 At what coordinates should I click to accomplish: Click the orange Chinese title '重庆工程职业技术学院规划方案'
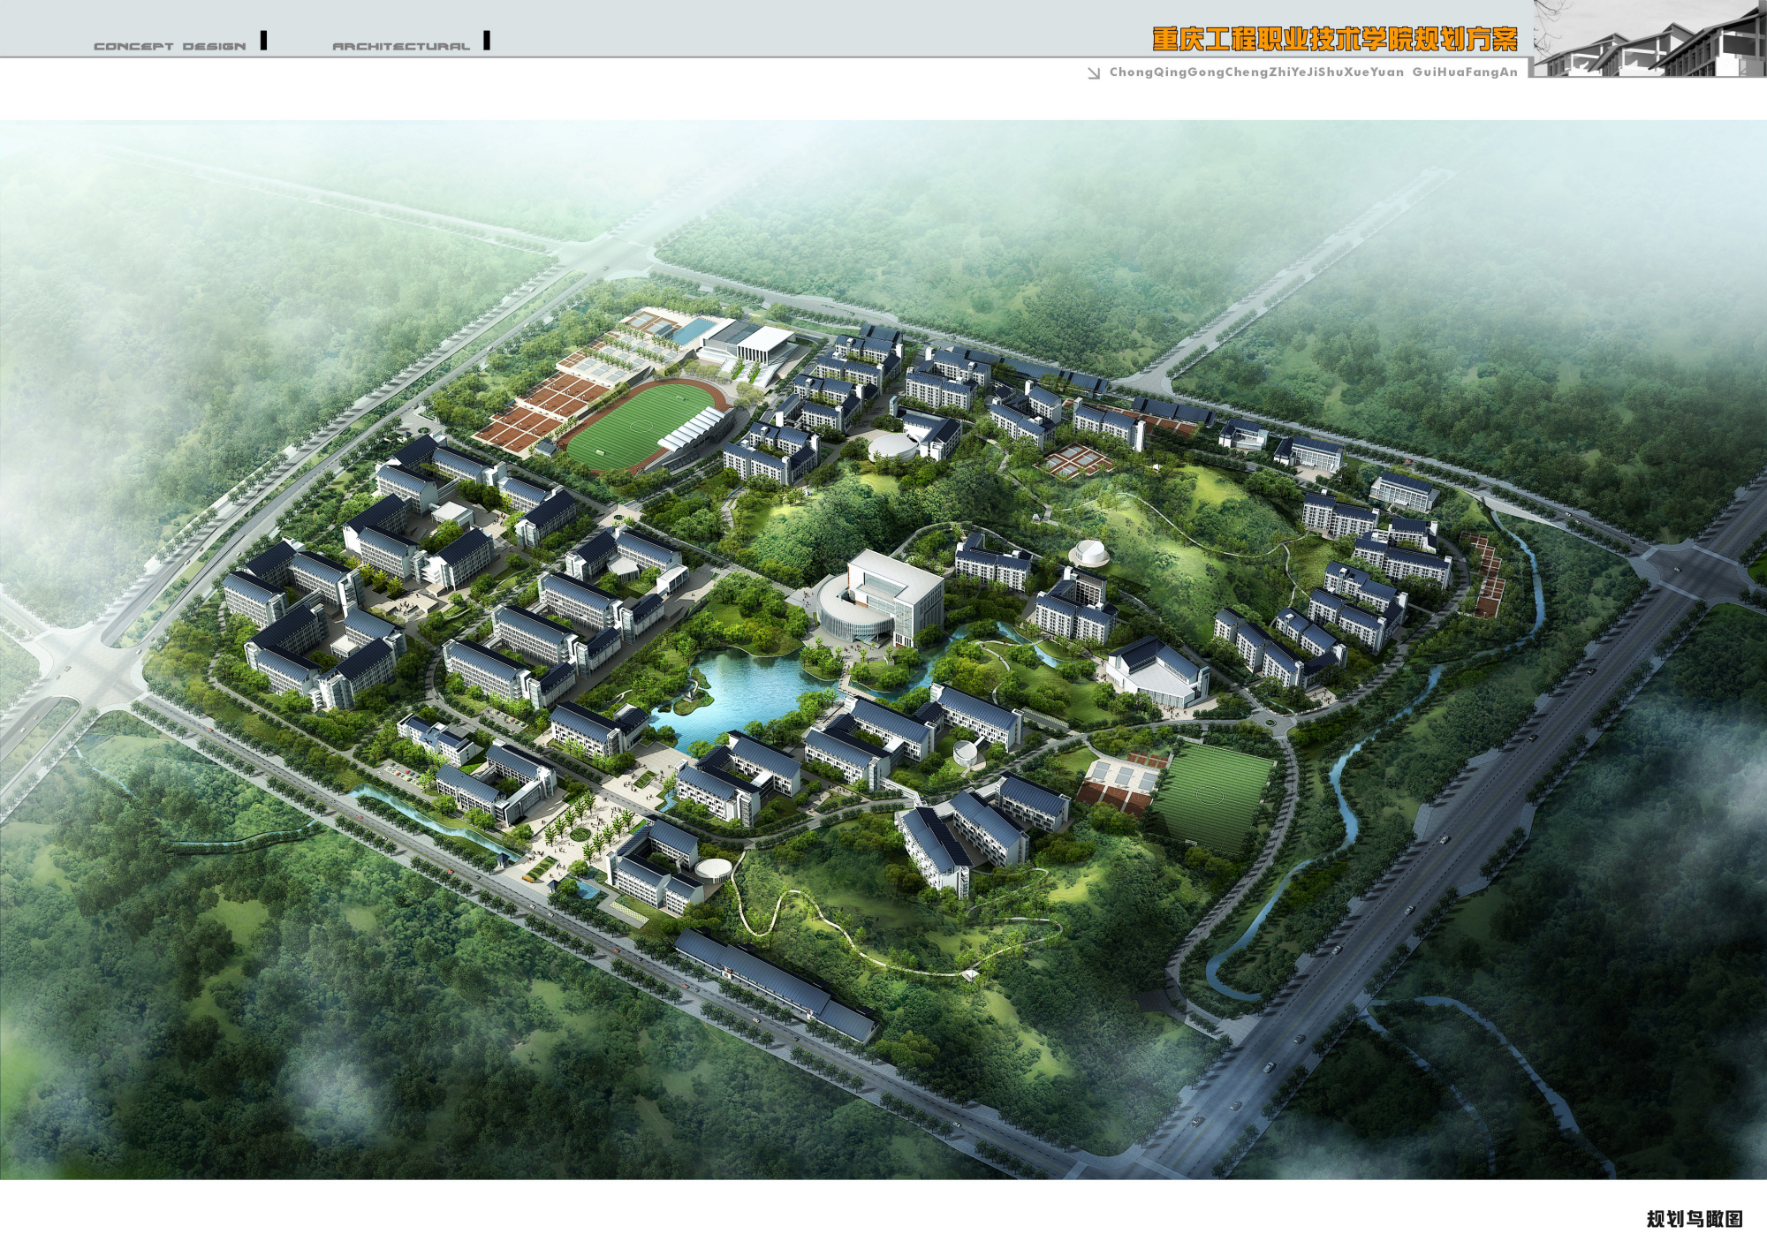(1335, 39)
